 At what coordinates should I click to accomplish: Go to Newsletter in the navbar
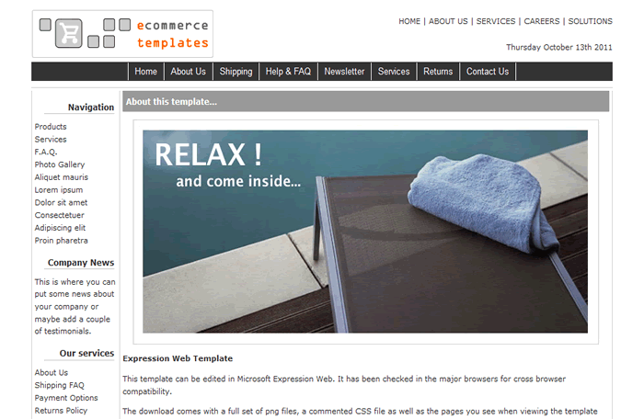(x=344, y=72)
